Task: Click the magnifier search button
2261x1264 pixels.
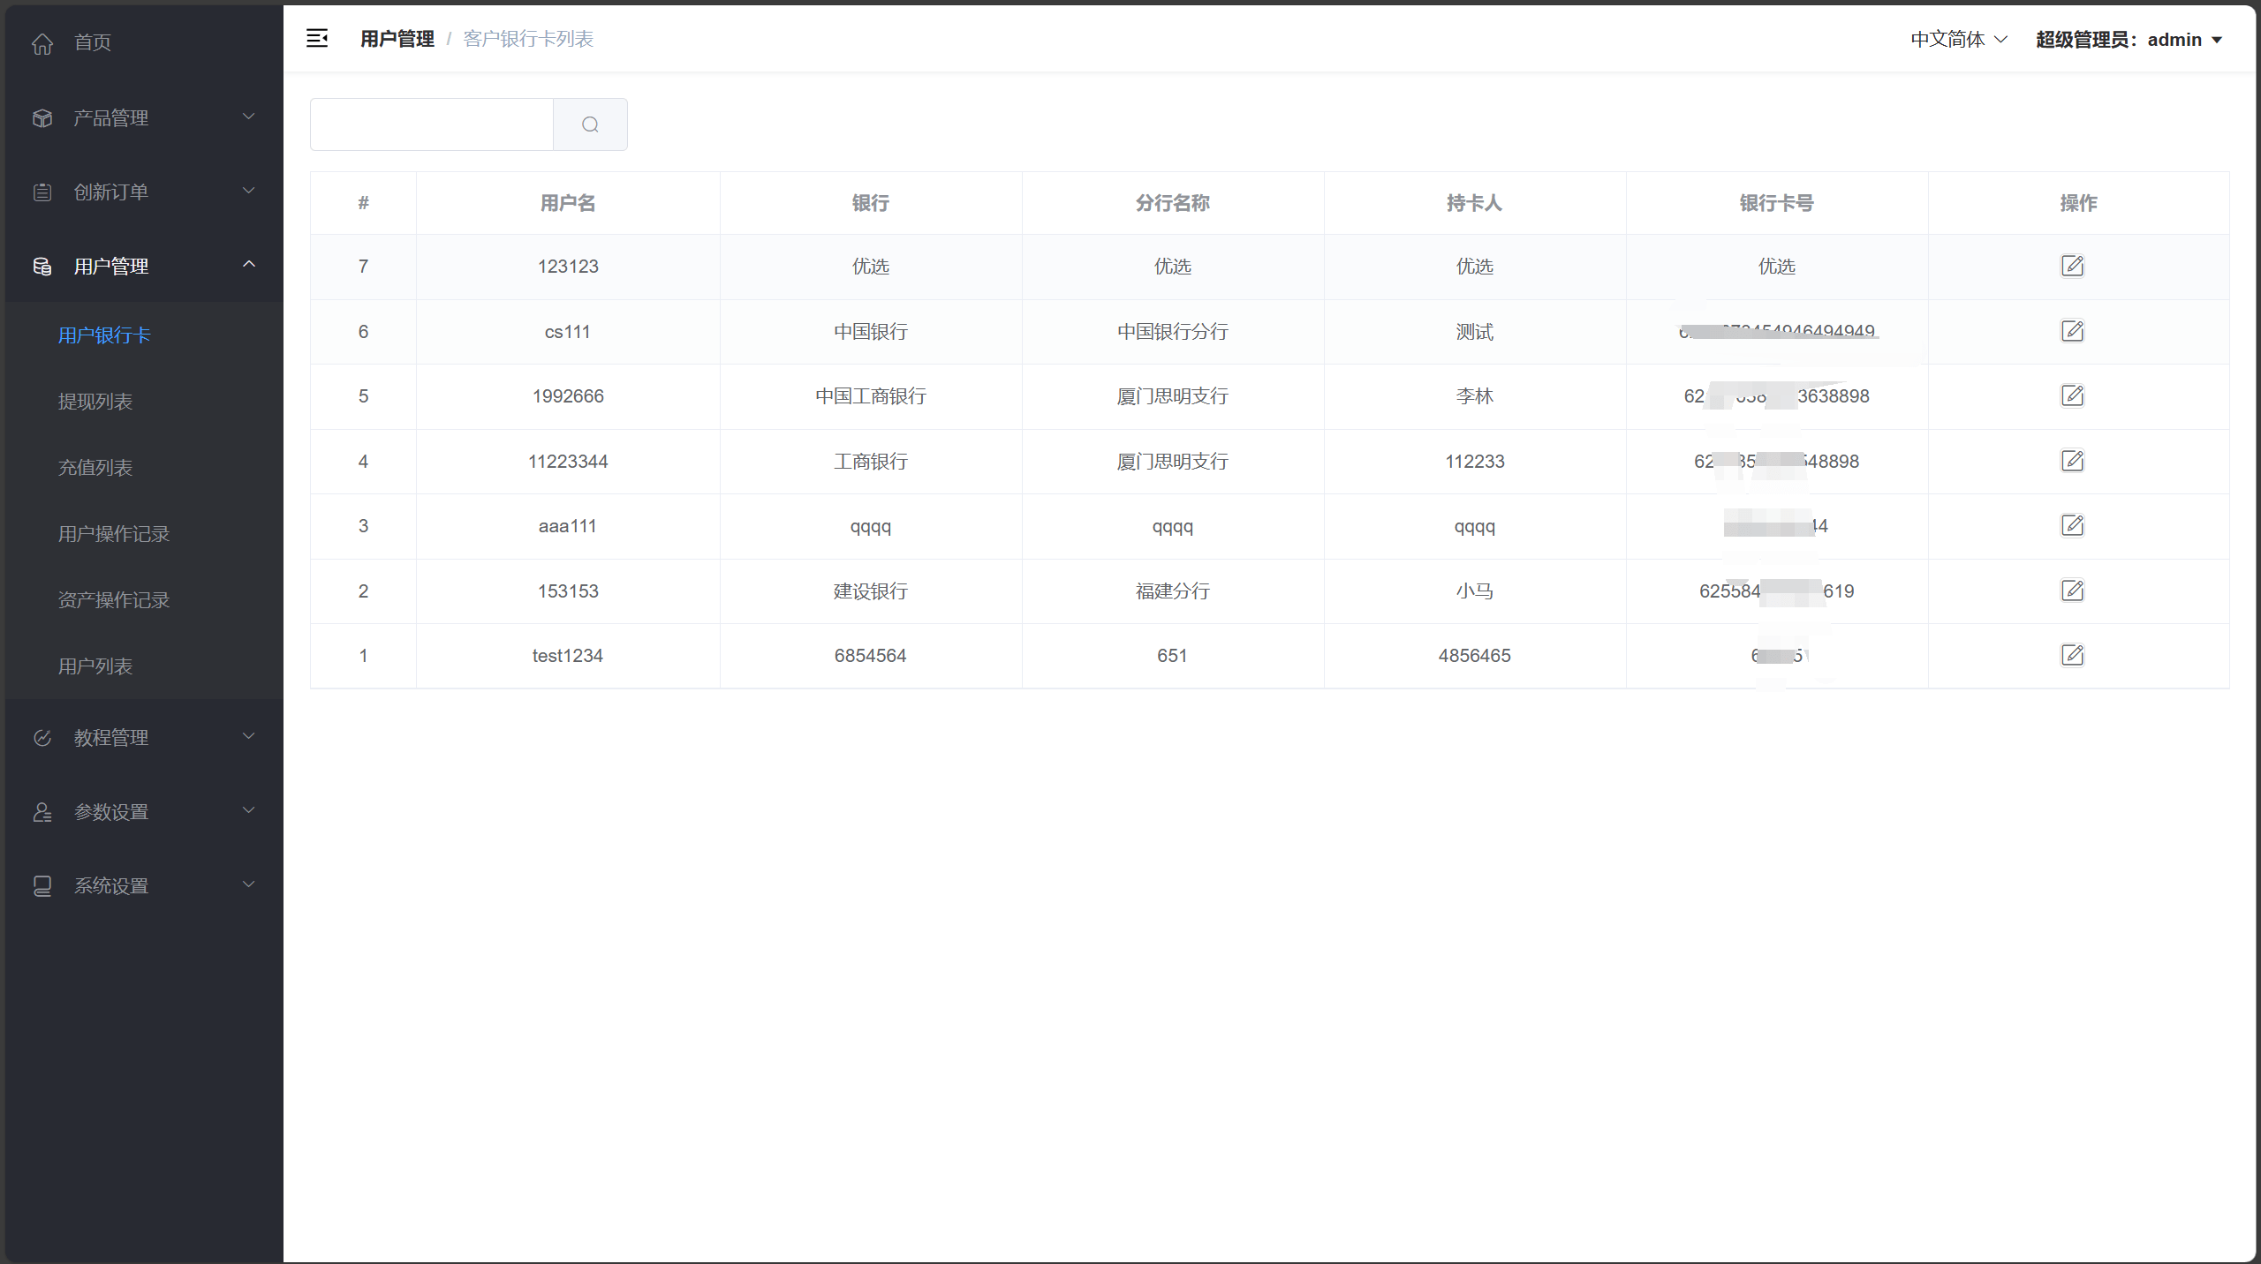Action: pos(590,124)
